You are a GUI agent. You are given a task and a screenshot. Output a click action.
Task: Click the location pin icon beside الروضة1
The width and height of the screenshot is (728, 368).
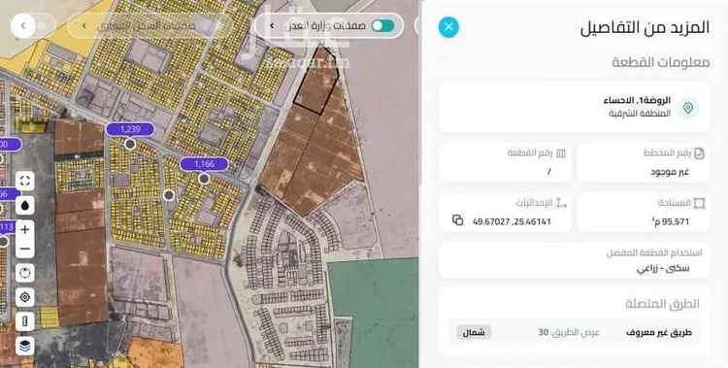tap(688, 108)
